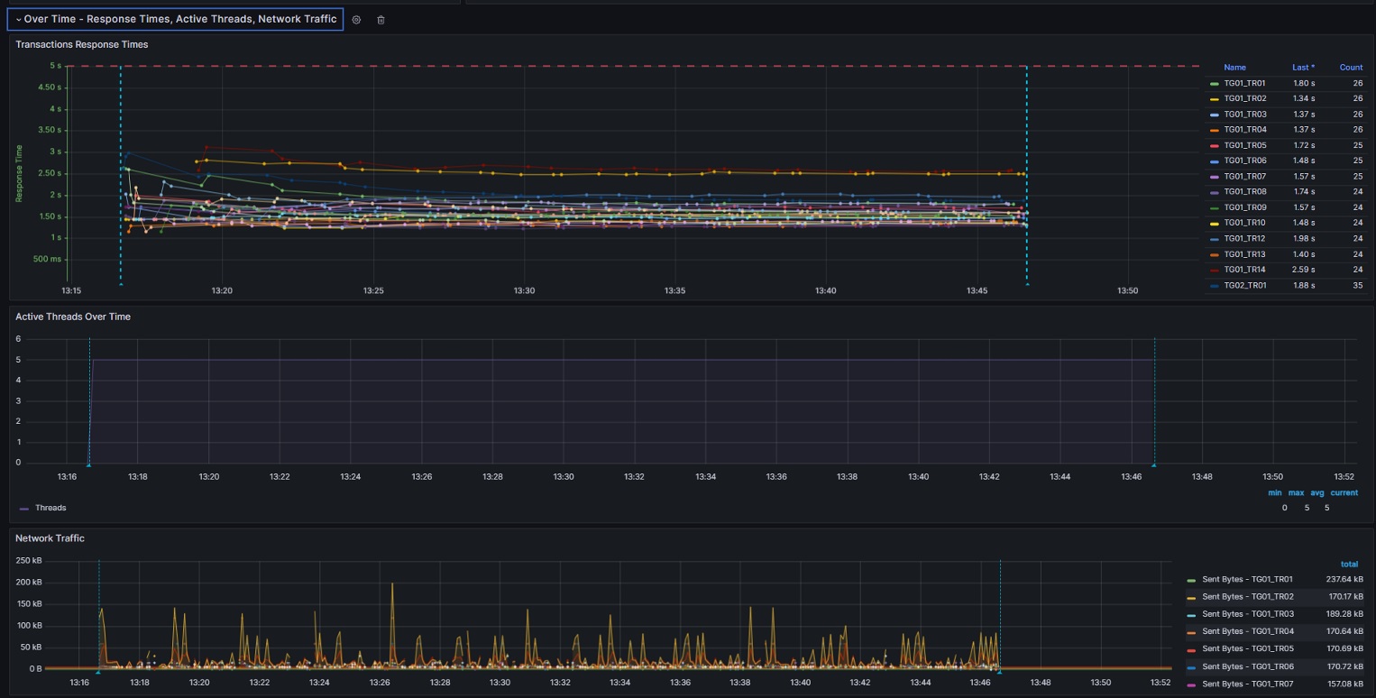Click the TG01_TR03 response time color swatch
Viewport: 1376px width, 698px height.
(x=1215, y=115)
